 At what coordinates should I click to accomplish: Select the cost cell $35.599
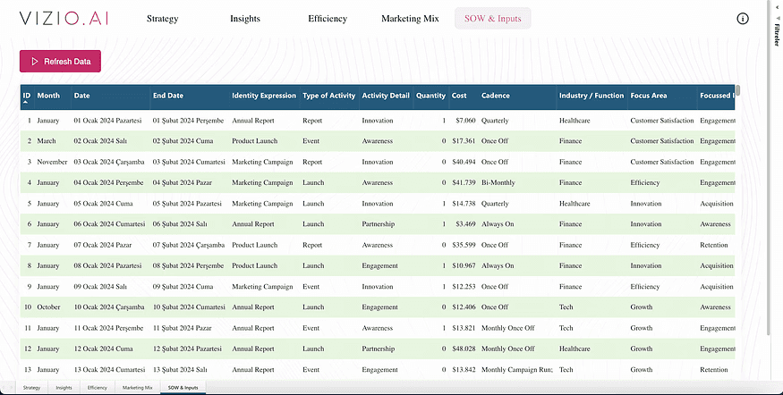pos(464,246)
